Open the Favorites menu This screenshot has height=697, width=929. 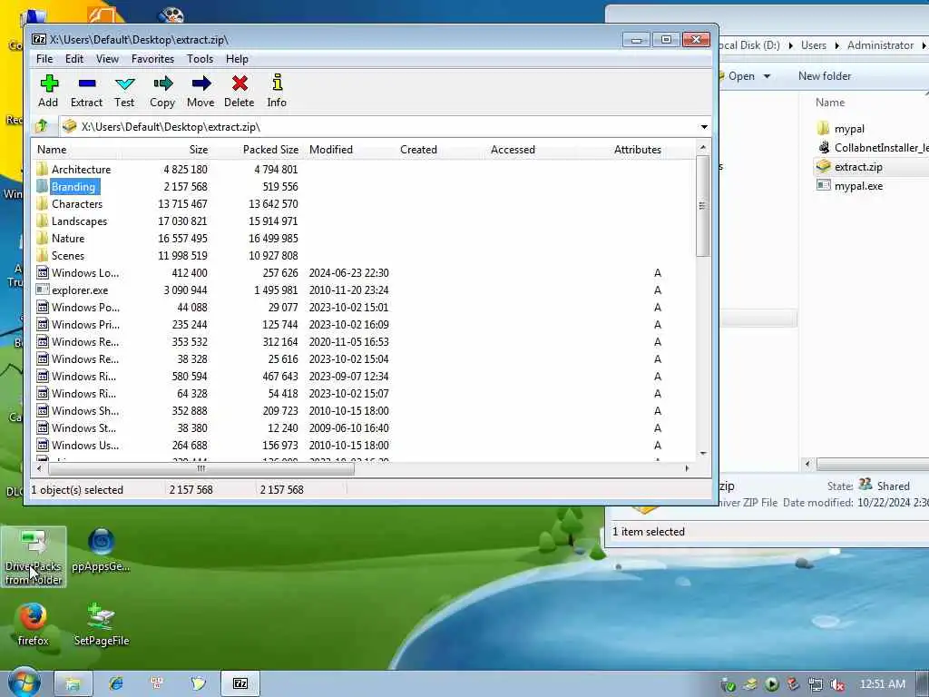pos(152,59)
